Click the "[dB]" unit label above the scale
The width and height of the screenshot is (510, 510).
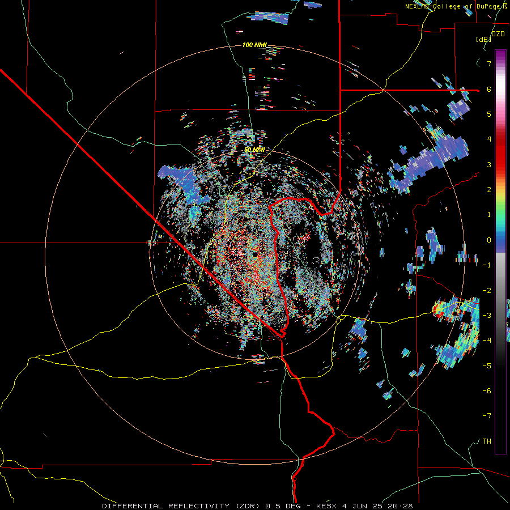pyautogui.click(x=483, y=39)
